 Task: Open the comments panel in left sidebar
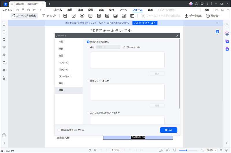click(x=4, y=40)
